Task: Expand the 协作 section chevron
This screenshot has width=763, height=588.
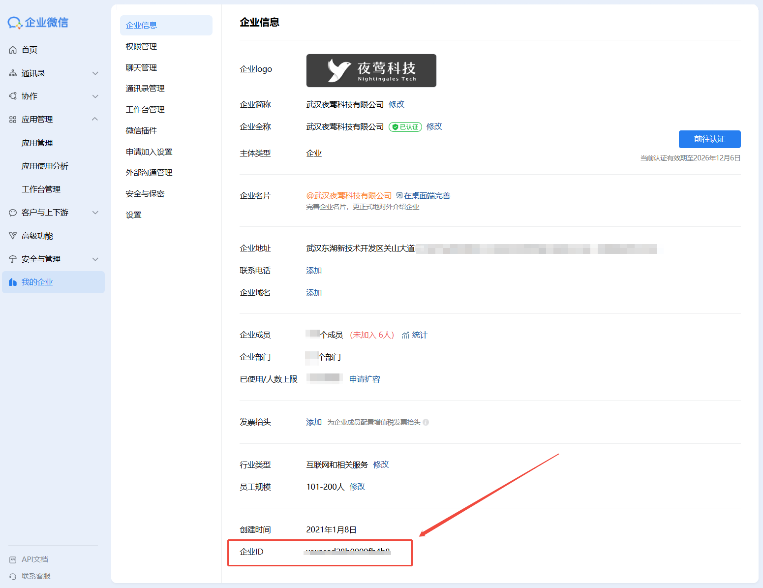Action: [95, 96]
